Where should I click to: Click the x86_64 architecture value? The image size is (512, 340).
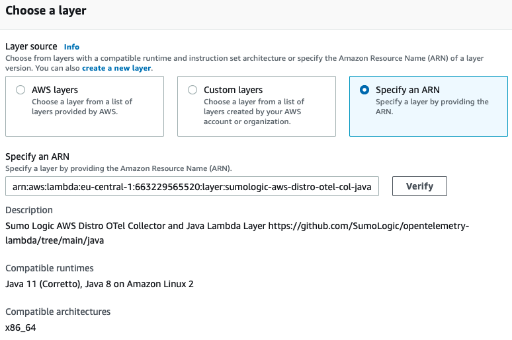21,327
